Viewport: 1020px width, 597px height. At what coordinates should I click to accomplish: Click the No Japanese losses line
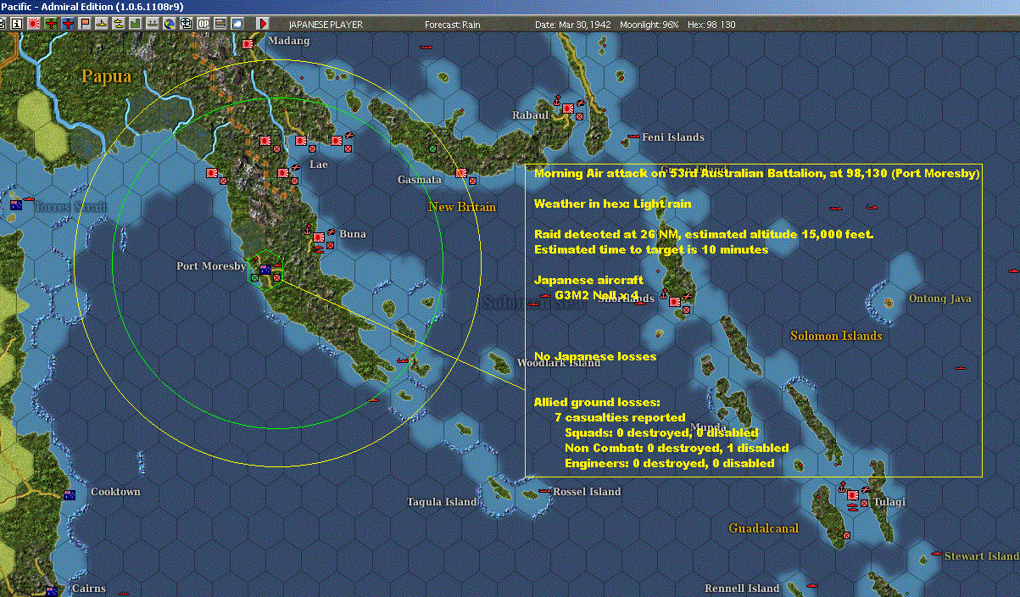[x=595, y=357]
